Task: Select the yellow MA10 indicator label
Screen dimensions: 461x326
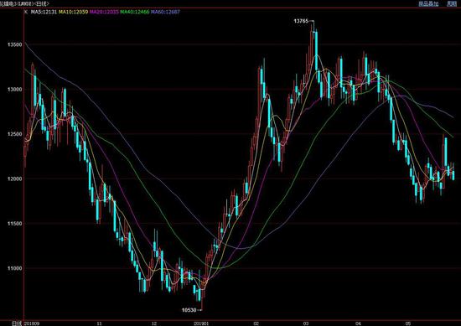Action: click(x=73, y=12)
